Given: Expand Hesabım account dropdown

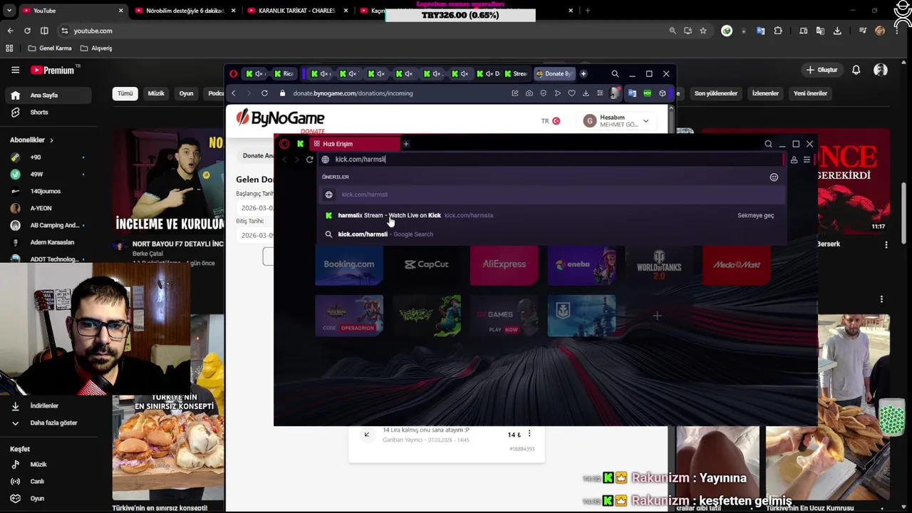Looking at the screenshot, I should coord(617,121).
